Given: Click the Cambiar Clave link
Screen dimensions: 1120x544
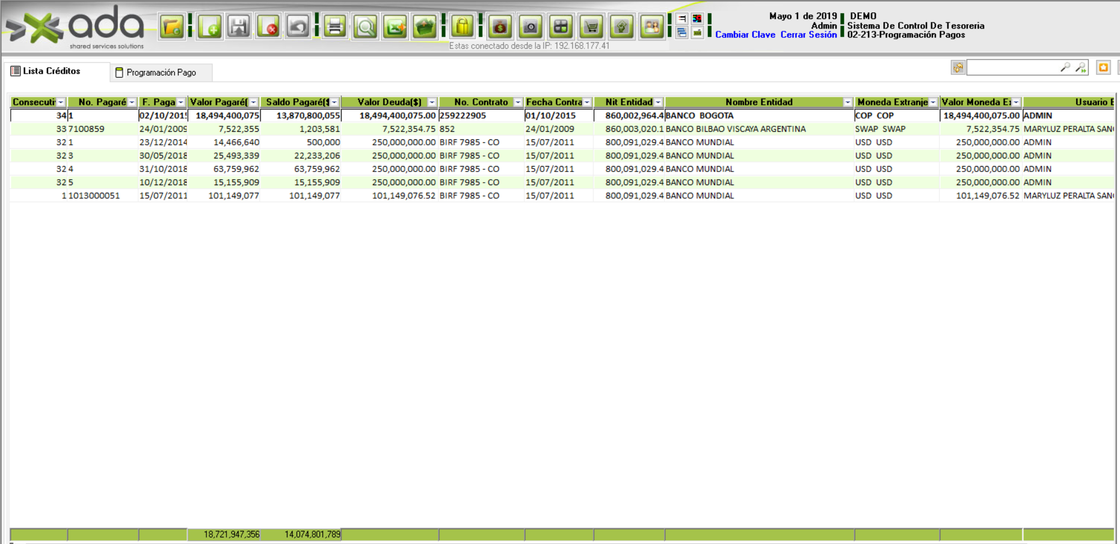Looking at the screenshot, I should click(745, 35).
